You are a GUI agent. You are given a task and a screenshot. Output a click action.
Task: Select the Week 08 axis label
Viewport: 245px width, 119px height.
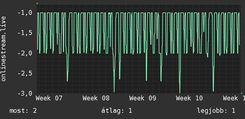pyautogui.click(x=96, y=98)
